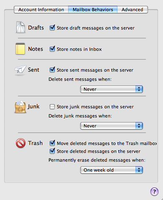Click the Notes section label

point(36,49)
